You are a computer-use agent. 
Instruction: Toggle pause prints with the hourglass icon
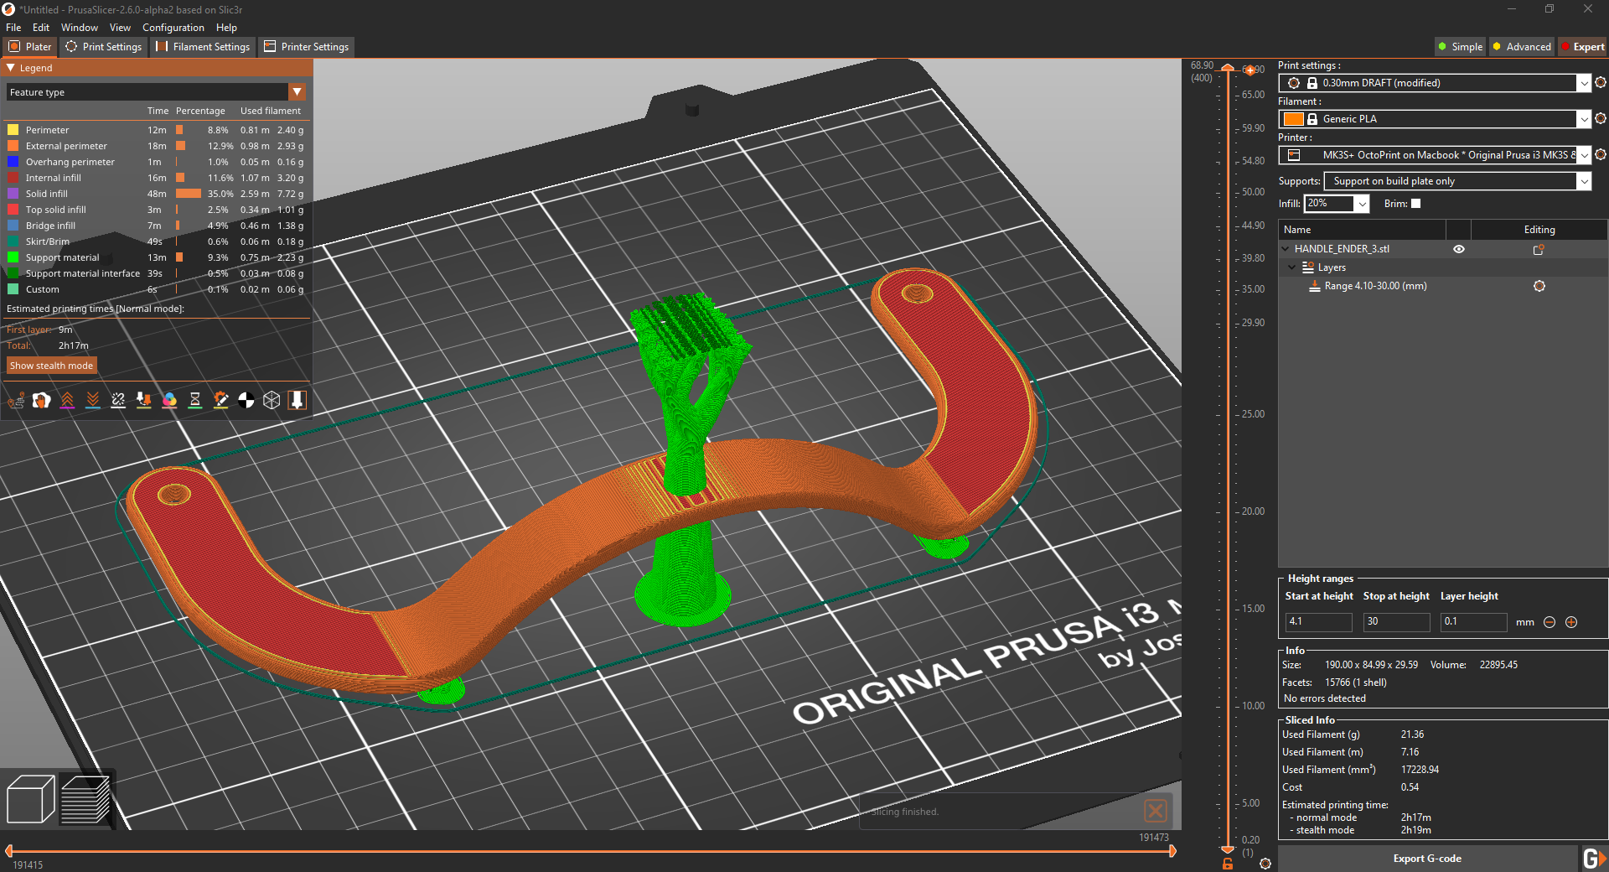click(x=194, y=401)
